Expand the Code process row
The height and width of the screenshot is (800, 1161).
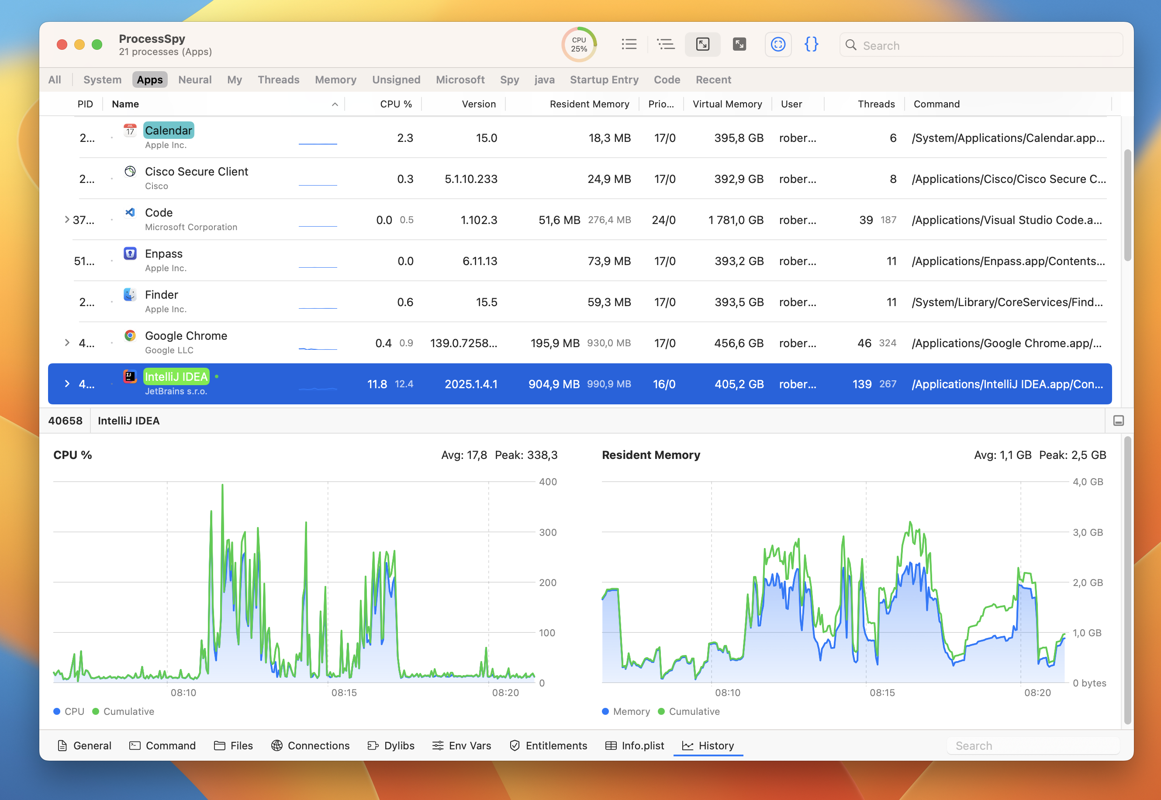(x=67, y=219)
